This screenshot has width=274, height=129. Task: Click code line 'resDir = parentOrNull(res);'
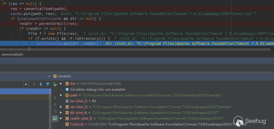click(49, 23)
